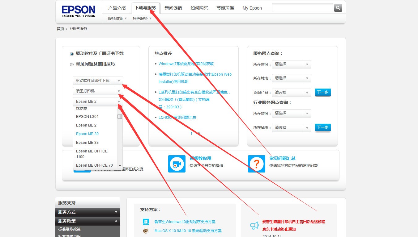418x237 pixels.
Task: Expand the 服务政策 submenu arrow
Action: (126, 19)
